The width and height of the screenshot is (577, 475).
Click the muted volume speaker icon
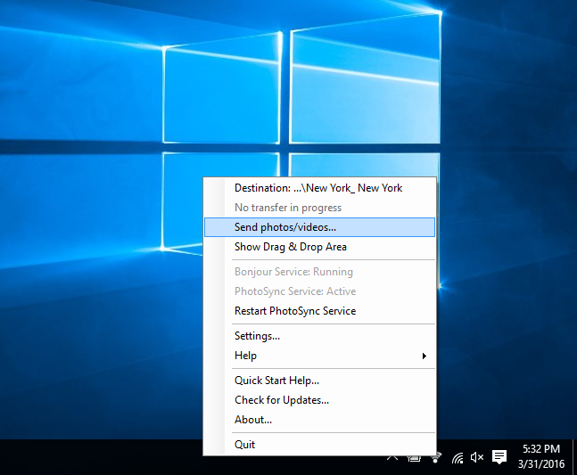click(x=477, y=457)
